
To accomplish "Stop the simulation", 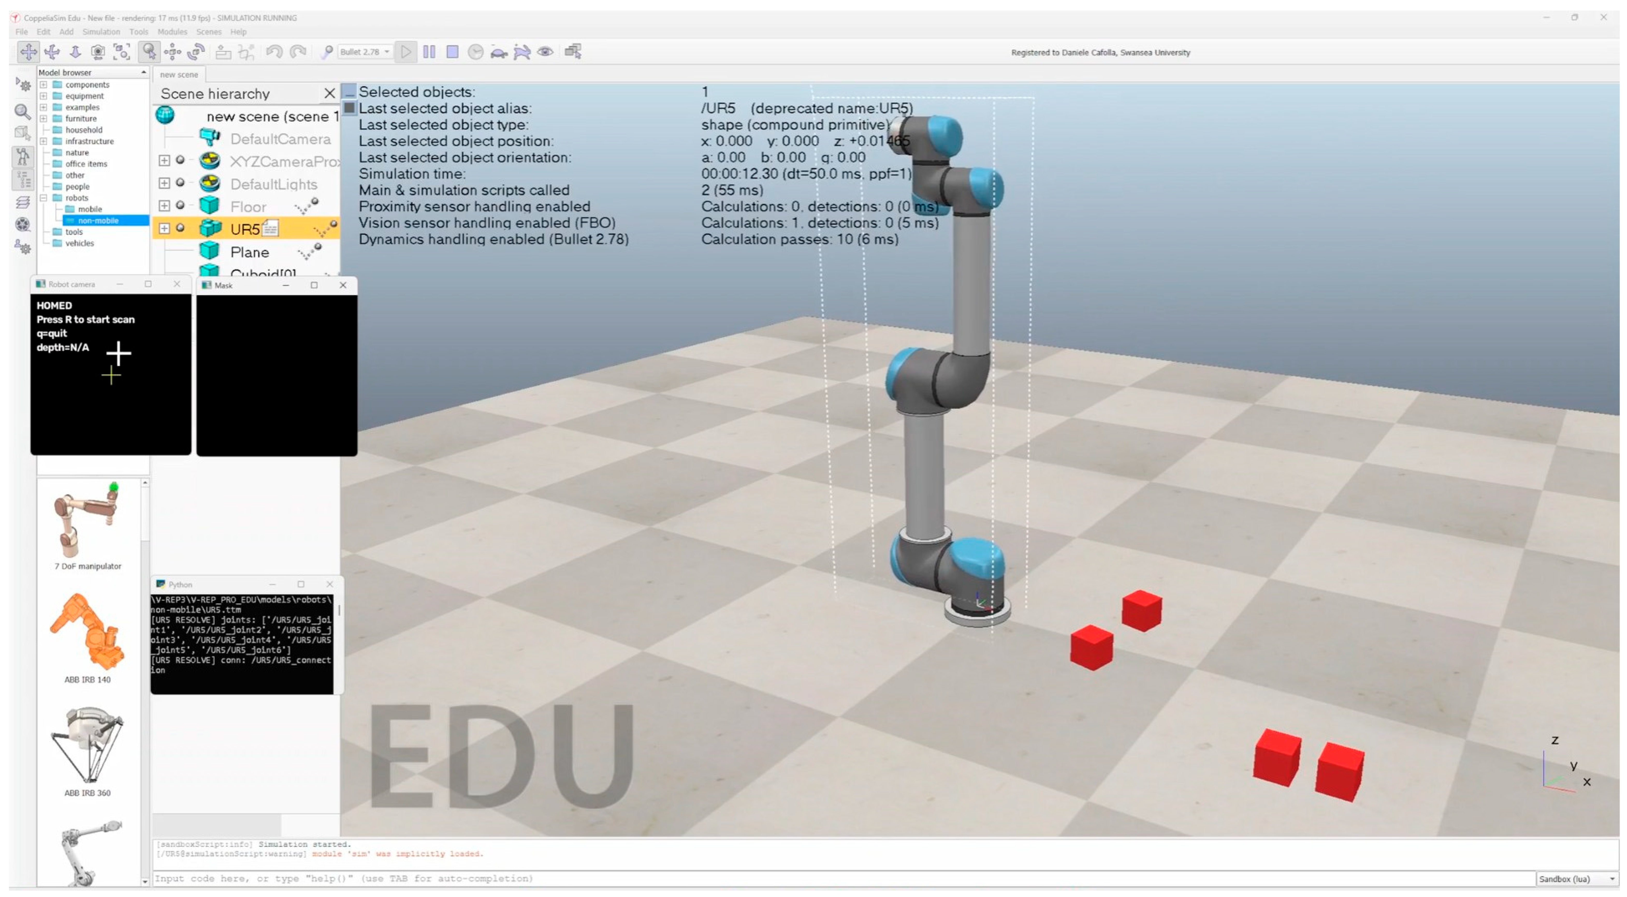I will 452,52.
